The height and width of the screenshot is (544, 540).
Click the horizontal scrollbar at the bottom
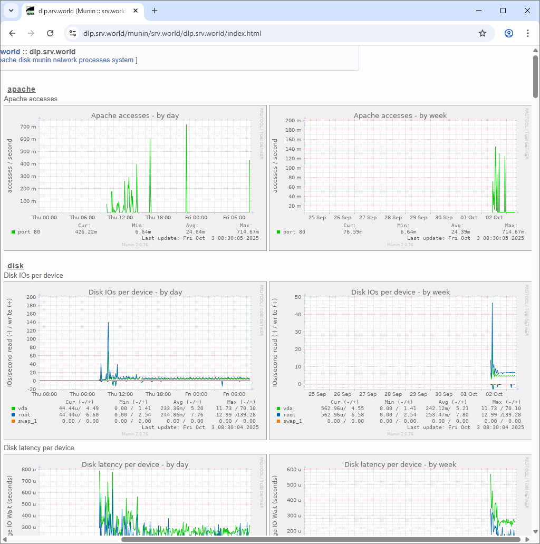[x=321, y=539]
